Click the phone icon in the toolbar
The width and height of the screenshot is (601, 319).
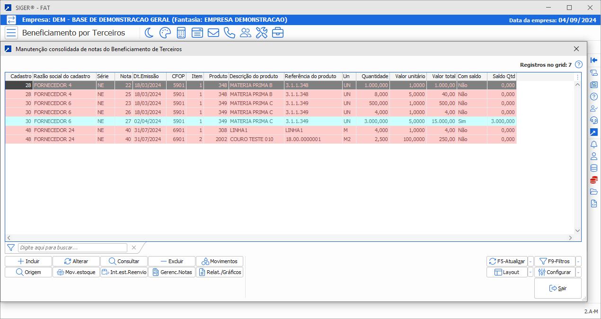pyautogui.click(x=229, y=33)
